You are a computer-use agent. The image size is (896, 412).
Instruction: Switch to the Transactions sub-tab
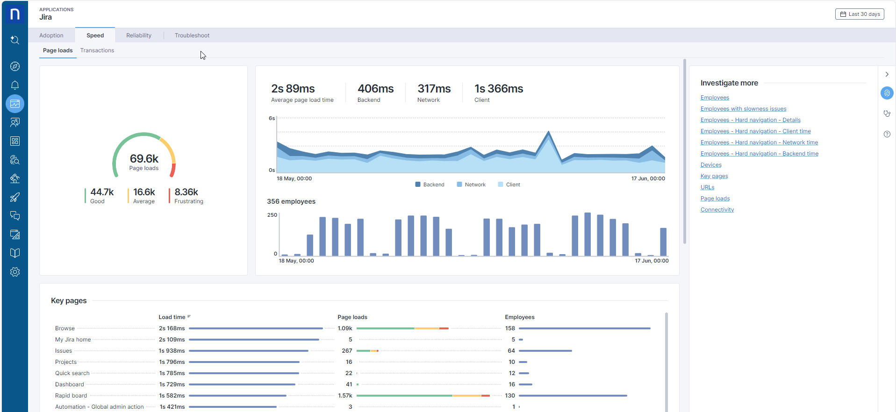click(x=97, y=50)
